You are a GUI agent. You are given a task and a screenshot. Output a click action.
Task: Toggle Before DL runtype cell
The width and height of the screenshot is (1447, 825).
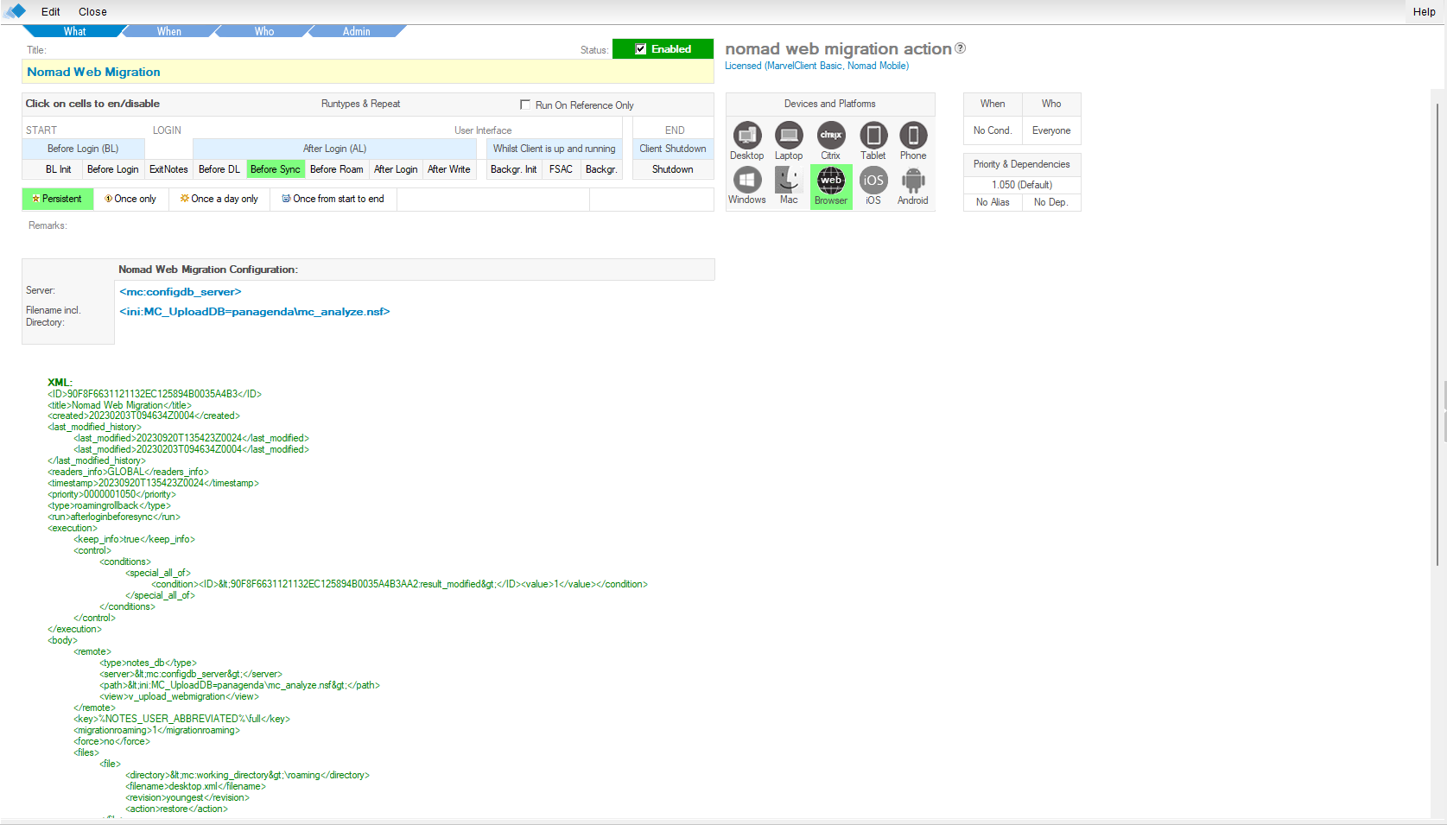219,169
